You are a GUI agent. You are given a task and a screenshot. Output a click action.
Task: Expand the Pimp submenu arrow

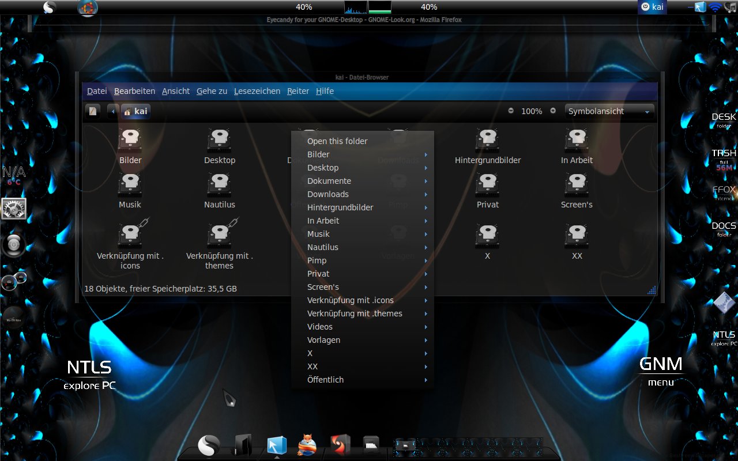(x=426, y=260)
